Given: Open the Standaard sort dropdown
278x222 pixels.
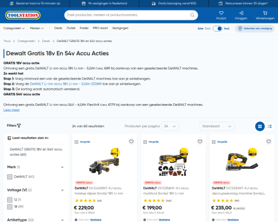Looking at the screenshot, I should [x=217, y=126].
